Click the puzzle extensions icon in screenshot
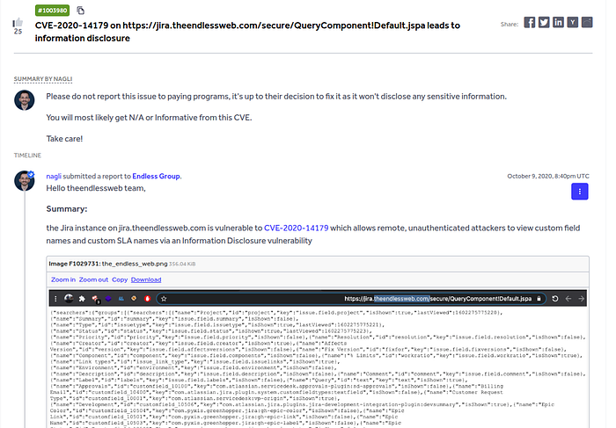The image size is (616, 428). tap(82, 299)
